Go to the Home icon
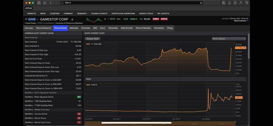The width and height of the screenshot is (273, 126). pyautogui.click(x=45, y=3)
